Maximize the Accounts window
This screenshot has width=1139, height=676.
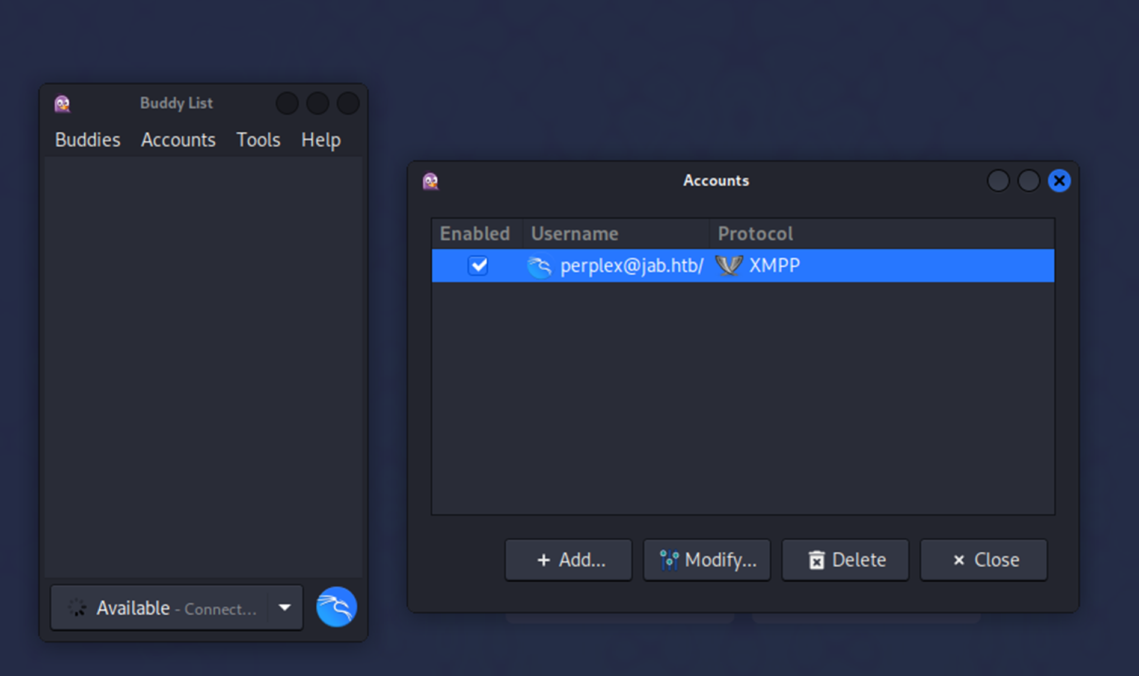point(1029,181)
